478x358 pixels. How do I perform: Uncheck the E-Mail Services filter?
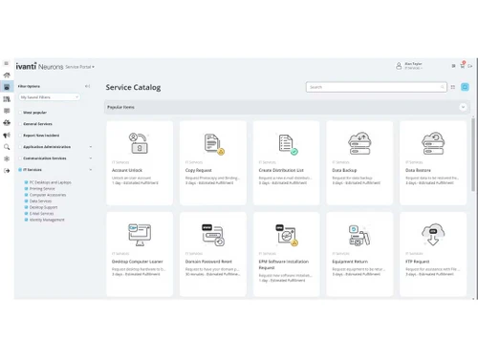tap(27, 214)
